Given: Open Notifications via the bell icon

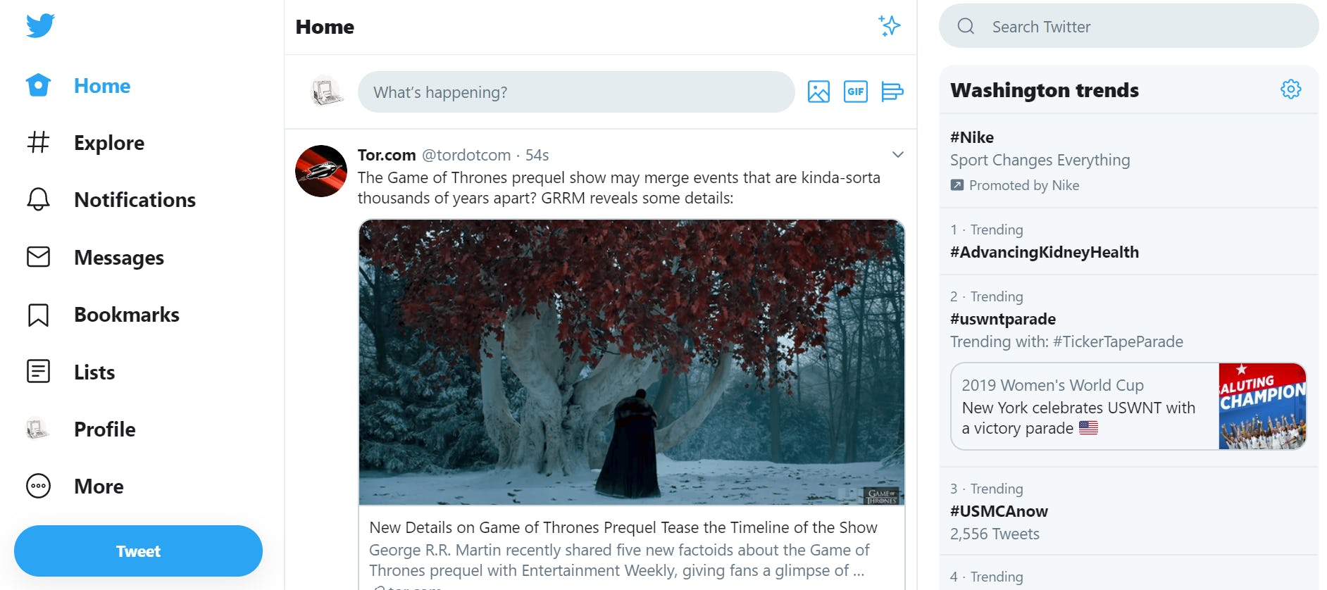Looking at the screenshot, I should (37, 200).
